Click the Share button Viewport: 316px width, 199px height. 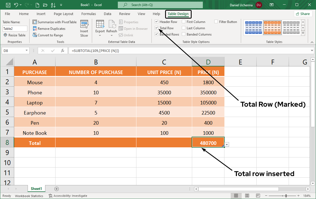(x=303, y=14)
